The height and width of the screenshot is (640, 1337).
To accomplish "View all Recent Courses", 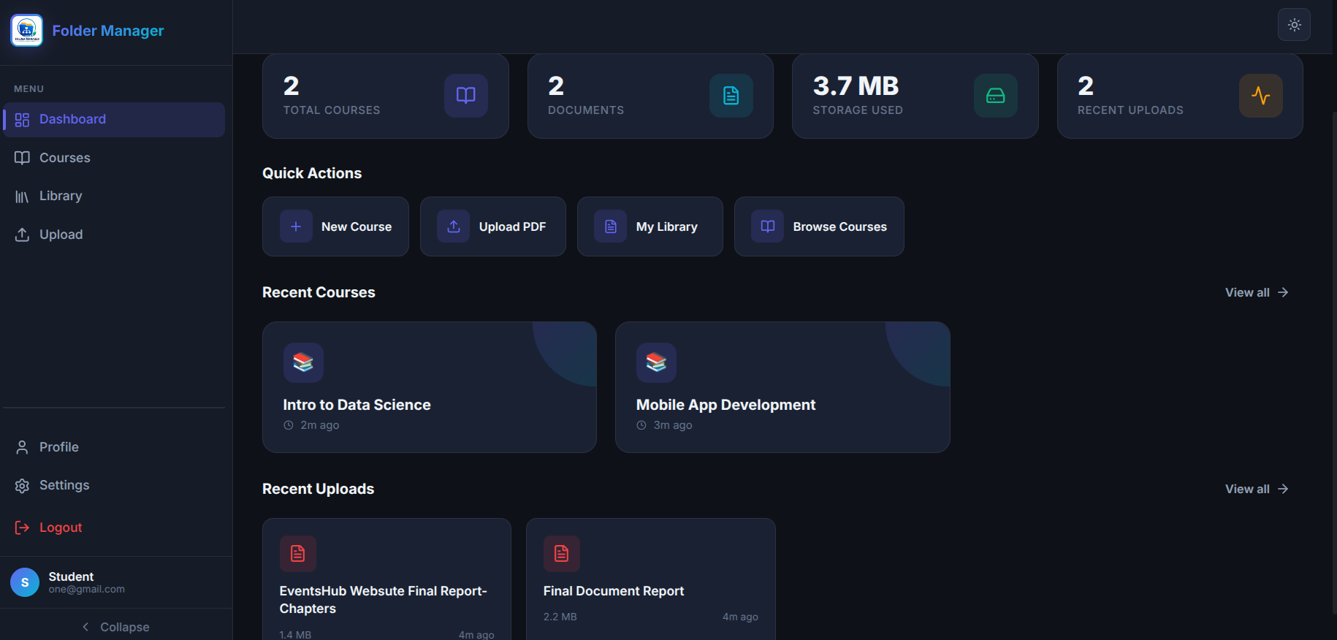I will pos(1257,292).
